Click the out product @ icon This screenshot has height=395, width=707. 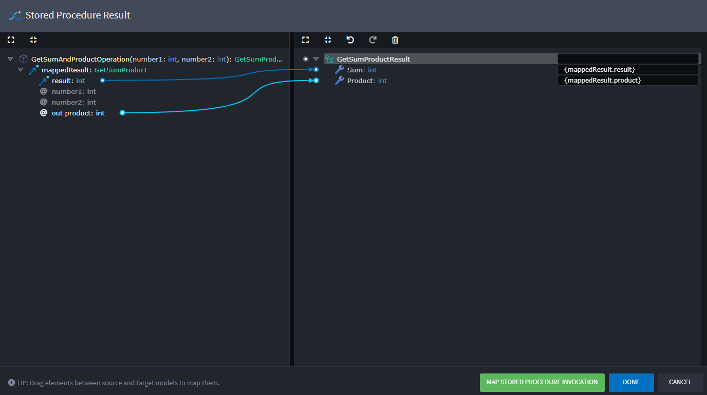pos(44,113)
